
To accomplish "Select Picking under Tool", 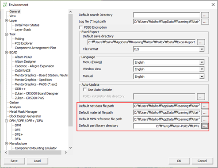I will click(x=19, y=39).
